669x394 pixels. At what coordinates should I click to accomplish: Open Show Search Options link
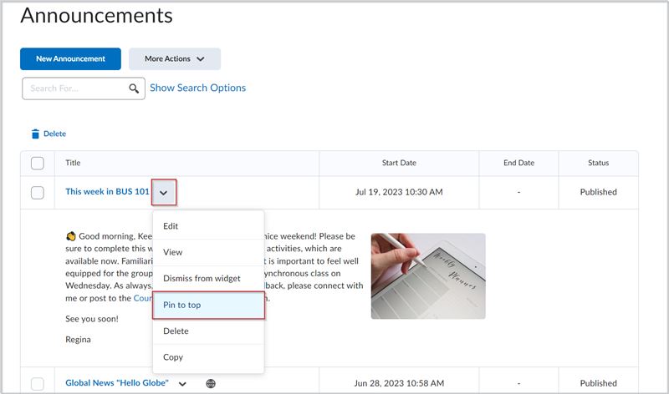197,88
